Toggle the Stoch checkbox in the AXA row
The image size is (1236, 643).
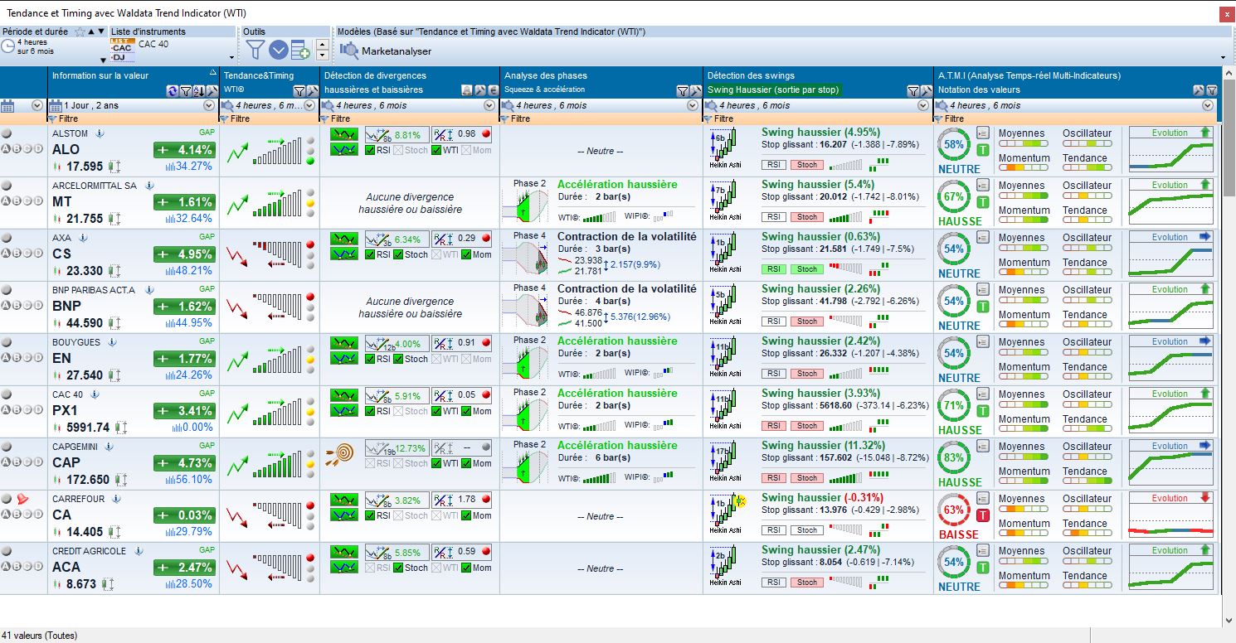click(x=398, y=254)
